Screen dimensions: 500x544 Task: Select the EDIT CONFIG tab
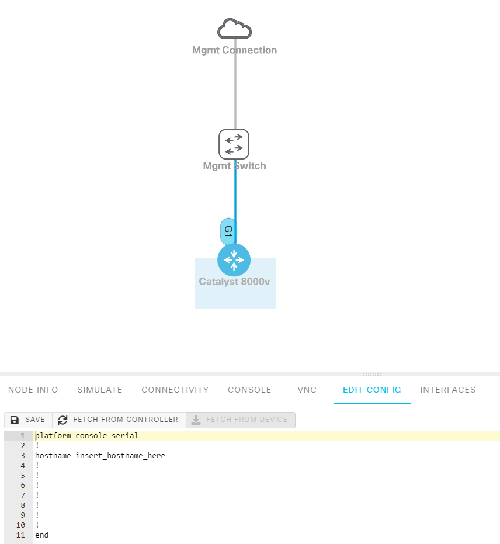(x=372, y=390)
